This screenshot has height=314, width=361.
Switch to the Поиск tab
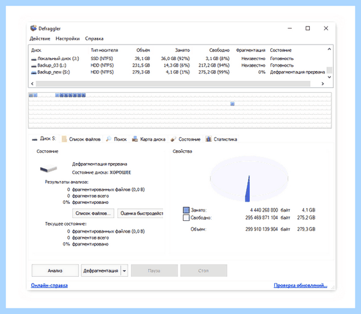[116, 139]
